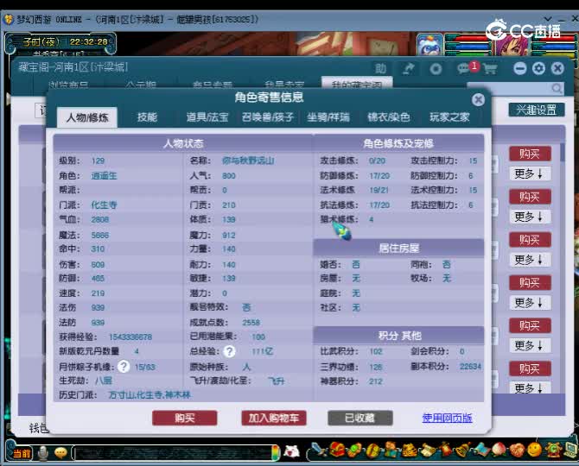Click the pet's blue mana bar
The image size is (579, 466).
tap(468, 47)
